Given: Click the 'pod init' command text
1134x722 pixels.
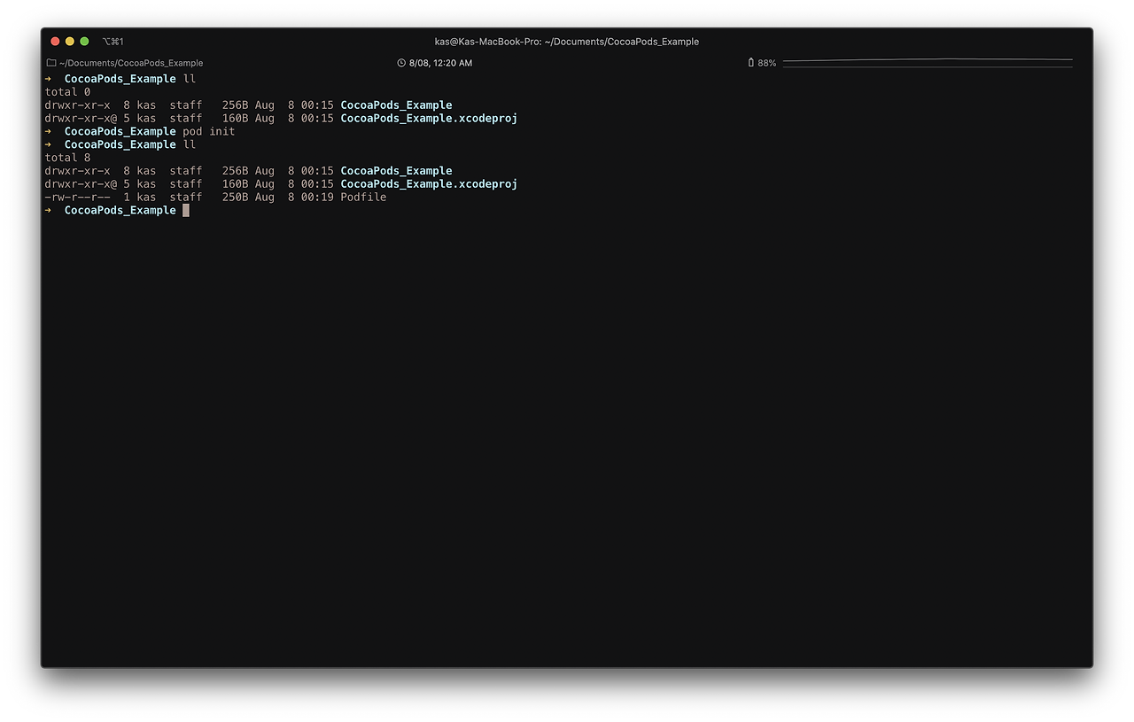Looking at the screenshot, I should (x=209, y=131).
